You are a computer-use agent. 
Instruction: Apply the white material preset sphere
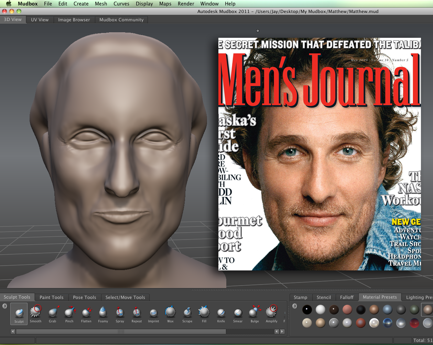(x=321, y=310)
